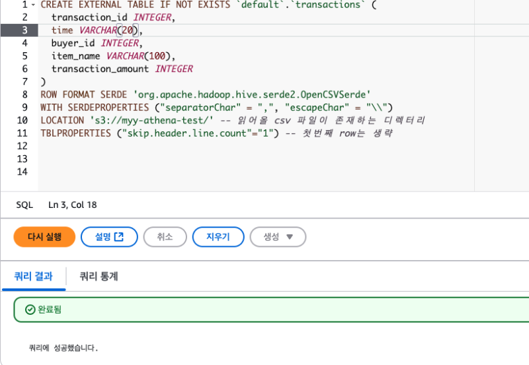Click the 취소 button
This screenshot has width=529, height=365.
coord(165,237)
